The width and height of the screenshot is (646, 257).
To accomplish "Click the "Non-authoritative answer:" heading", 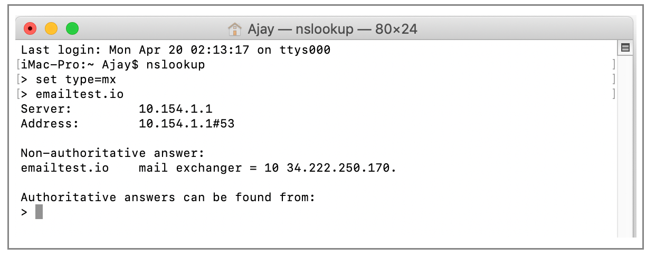I will click(112, 153).
